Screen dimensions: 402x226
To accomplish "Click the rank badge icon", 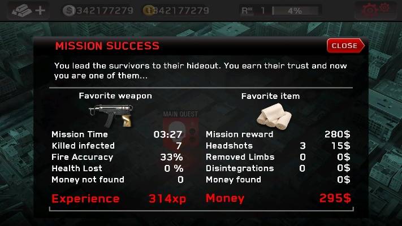I will coord(247,11).
